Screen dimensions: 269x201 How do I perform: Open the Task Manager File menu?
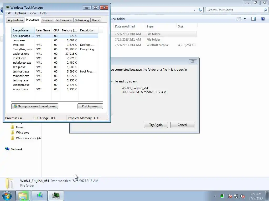click(9, 13)
